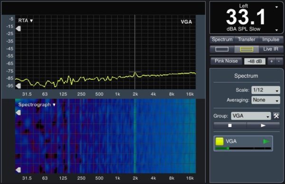Switch to Impulse mode tab
Image resolution: width=285 pixels, height=184 pixels.
point(271,39)
